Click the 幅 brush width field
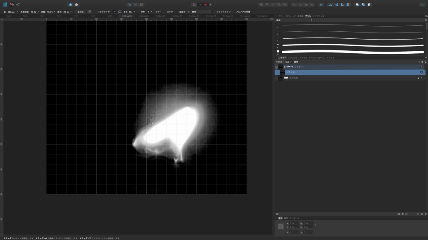Screen dimensions: 428x240 coord(11,12)
